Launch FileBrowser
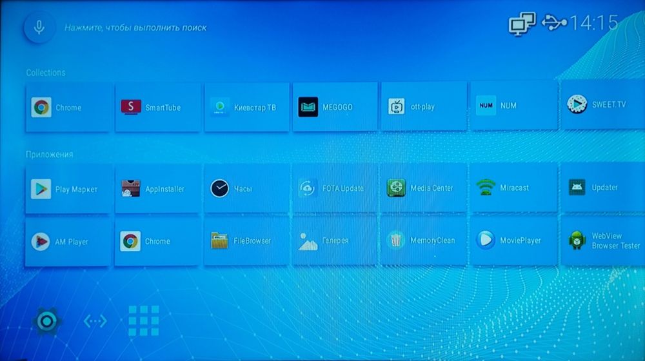Screen dimensions: 645x361 (247, 241)
